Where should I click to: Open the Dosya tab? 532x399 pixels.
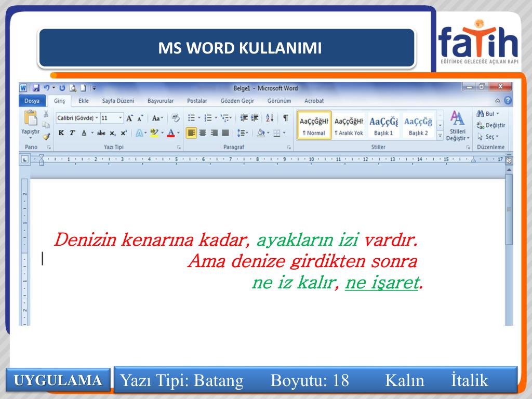pos(32,101)
